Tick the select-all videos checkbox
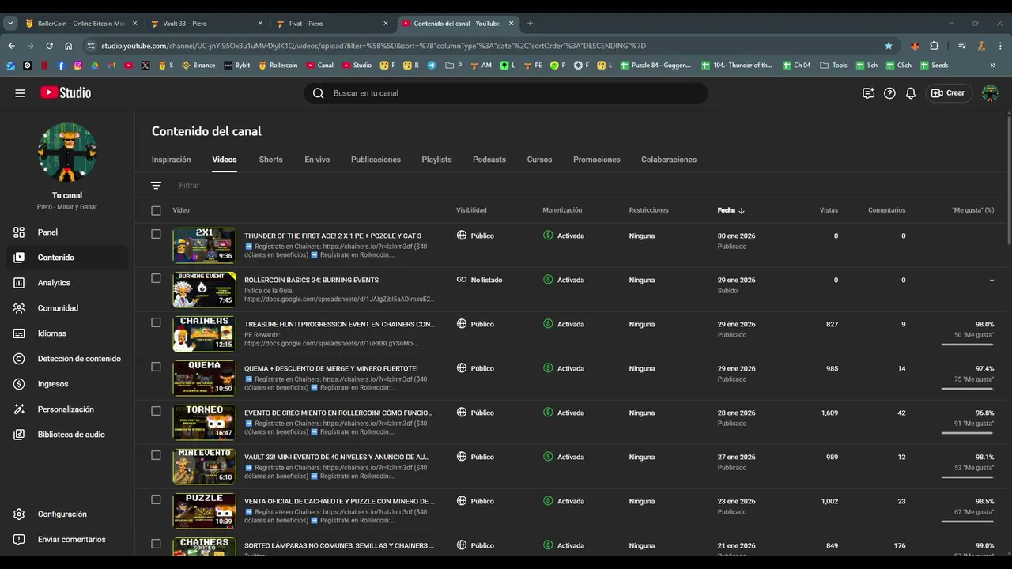The image size is (1012, 569). click(x=156, y=210)
